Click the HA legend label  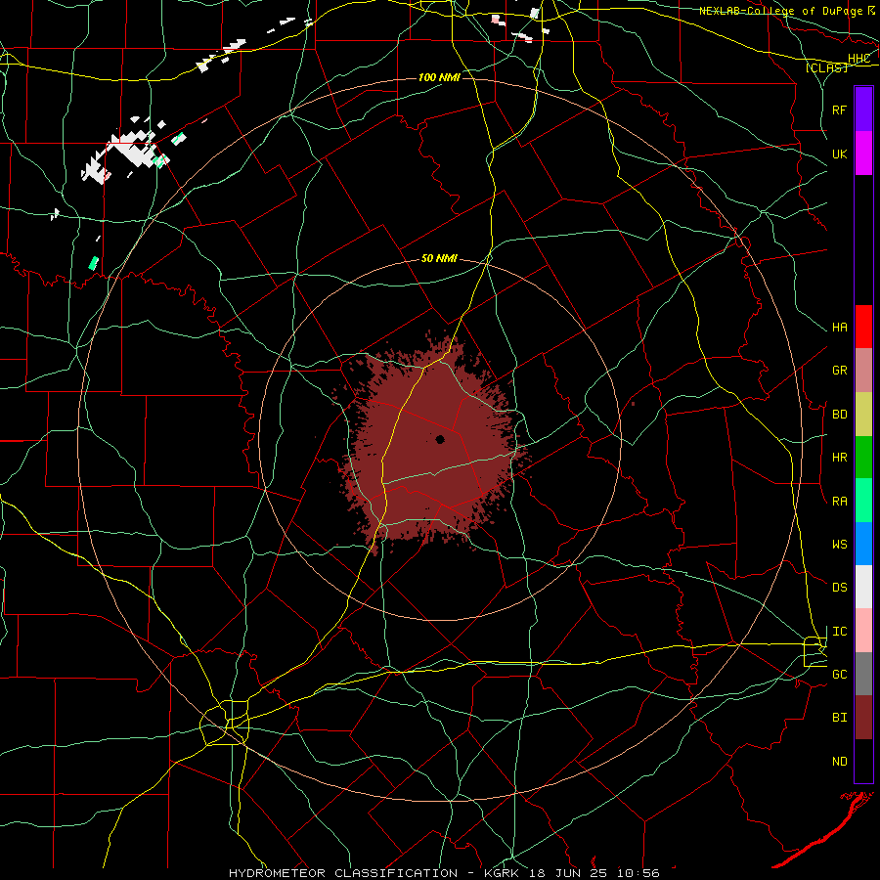840,328
